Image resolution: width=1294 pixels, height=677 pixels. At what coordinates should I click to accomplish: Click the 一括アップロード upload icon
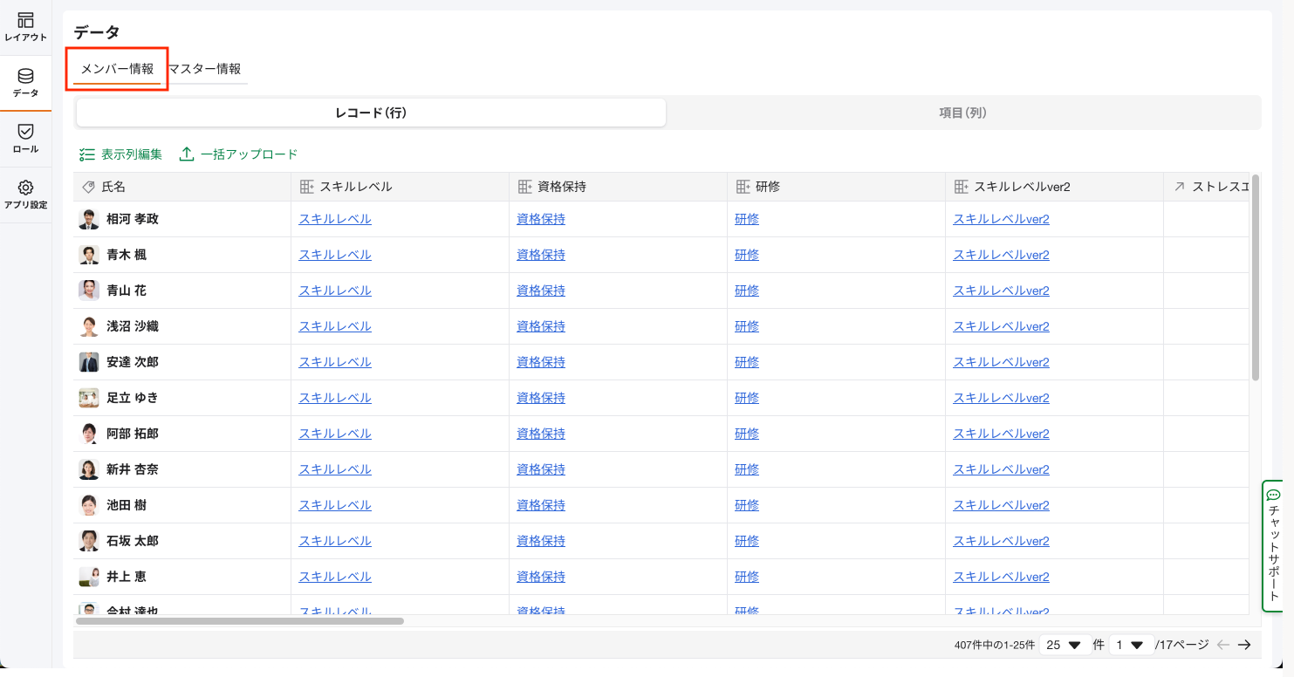point(187,154)
